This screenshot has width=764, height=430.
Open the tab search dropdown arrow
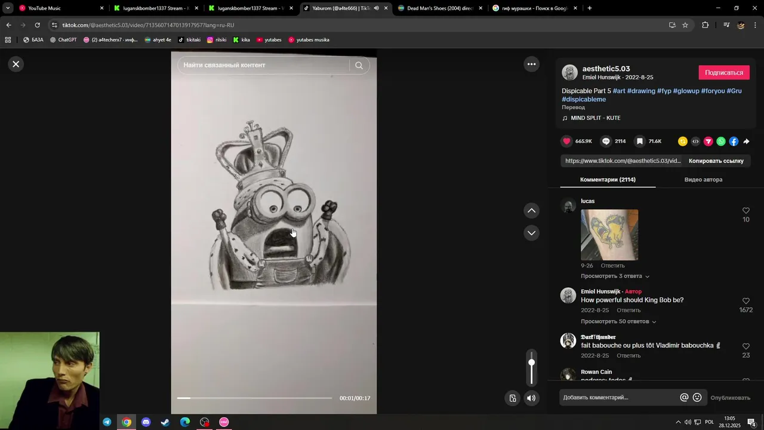(x=8, y=8)
